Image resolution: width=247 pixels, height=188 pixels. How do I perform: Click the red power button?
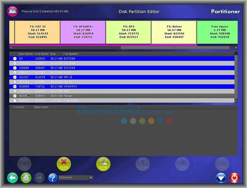pyautogui.click(x=234, y=178)
